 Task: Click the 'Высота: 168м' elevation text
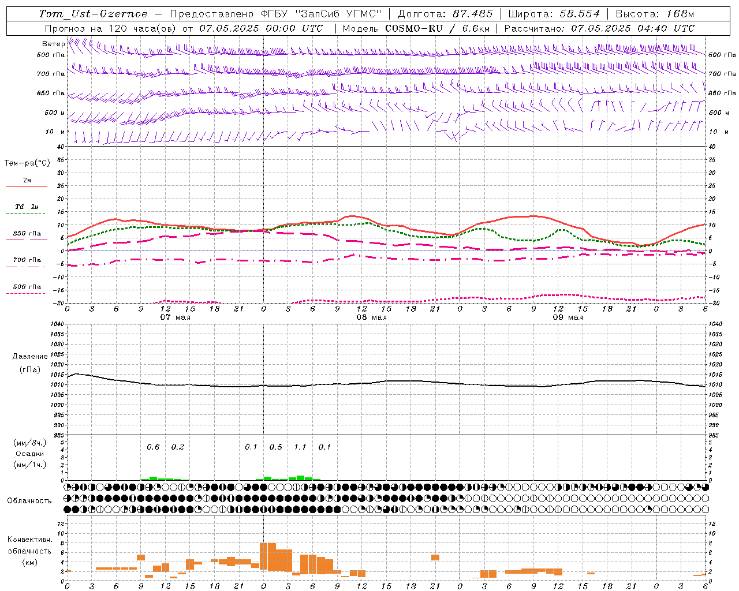coord(655,14)
